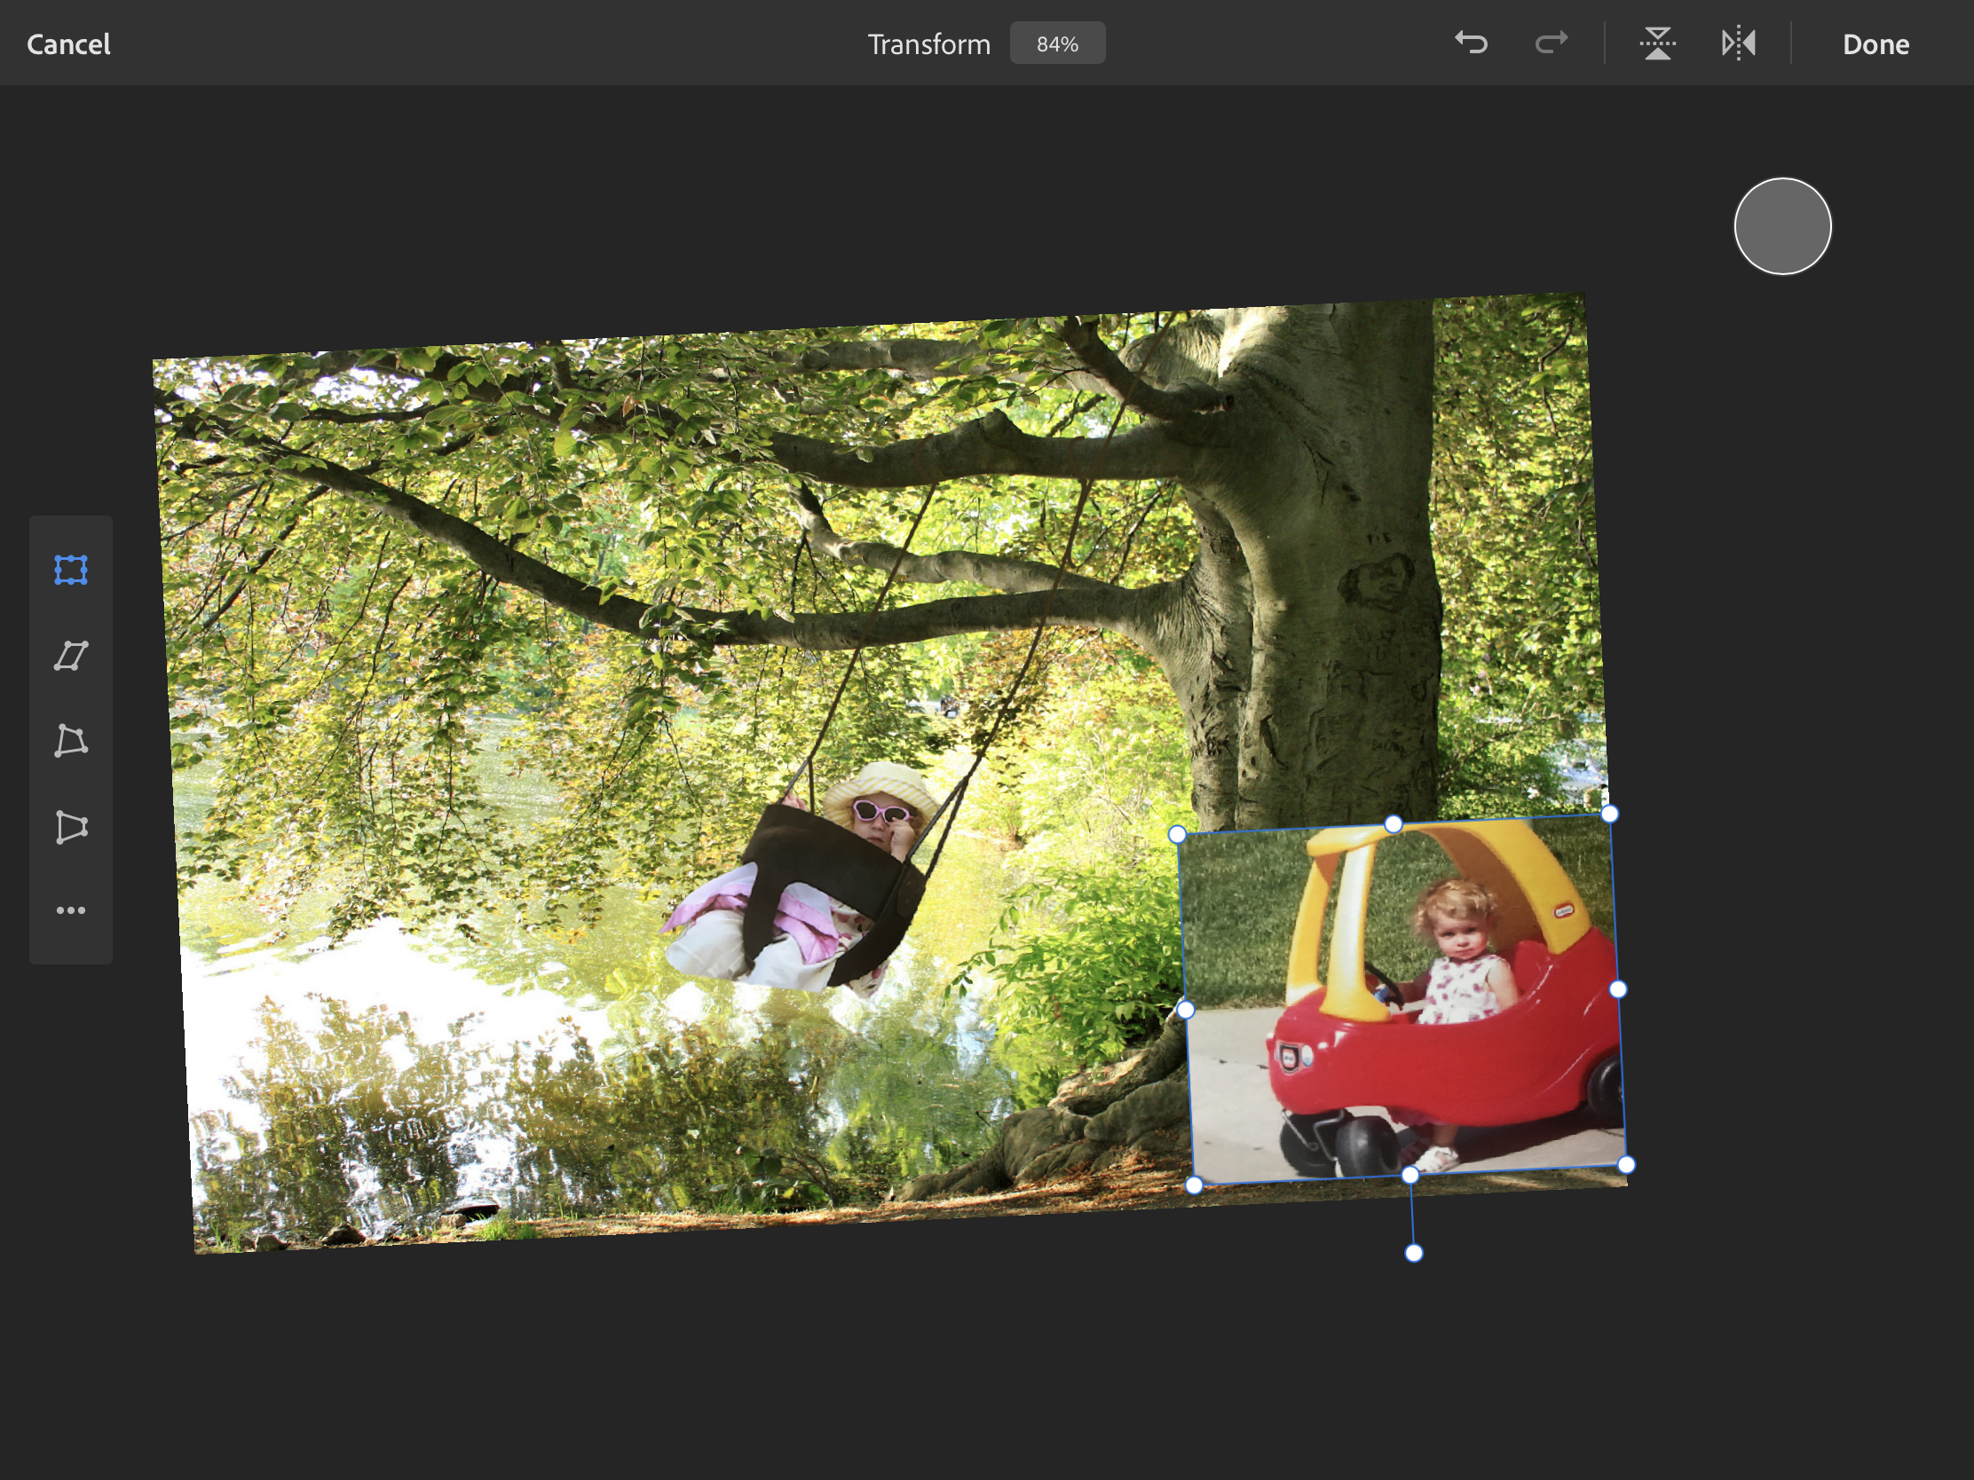
Task: Click the bottom-right corner handle of toy car image
Action: [x=1626, y=1164]
